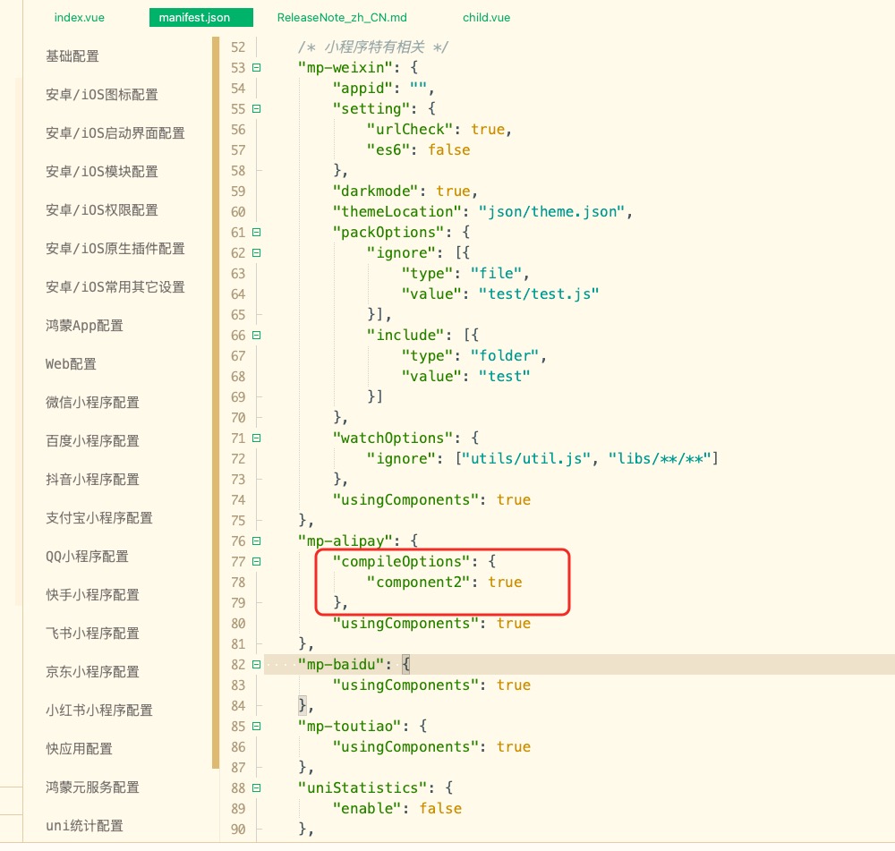Screen dimensions: 895x851
Task: Fold the mp-alipay block on line 76
Action: tap(257, 541)
